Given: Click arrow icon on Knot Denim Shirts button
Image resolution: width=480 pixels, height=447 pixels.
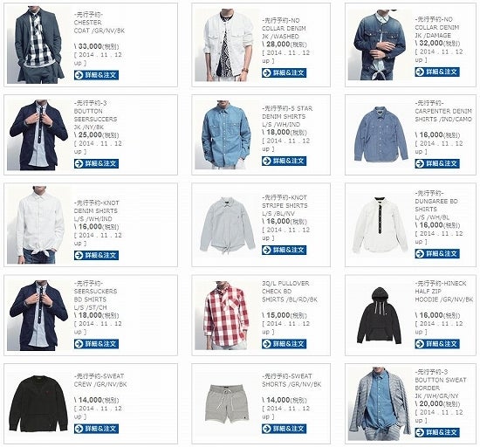Looking at the screenshot, I should click(x=79, y=255).
